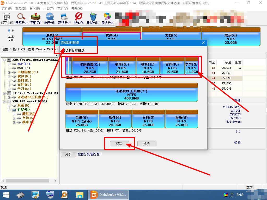Open the network computer taskbar icon
The height and width of the screenshot is (200, 267).
click(x=35, y=195)
